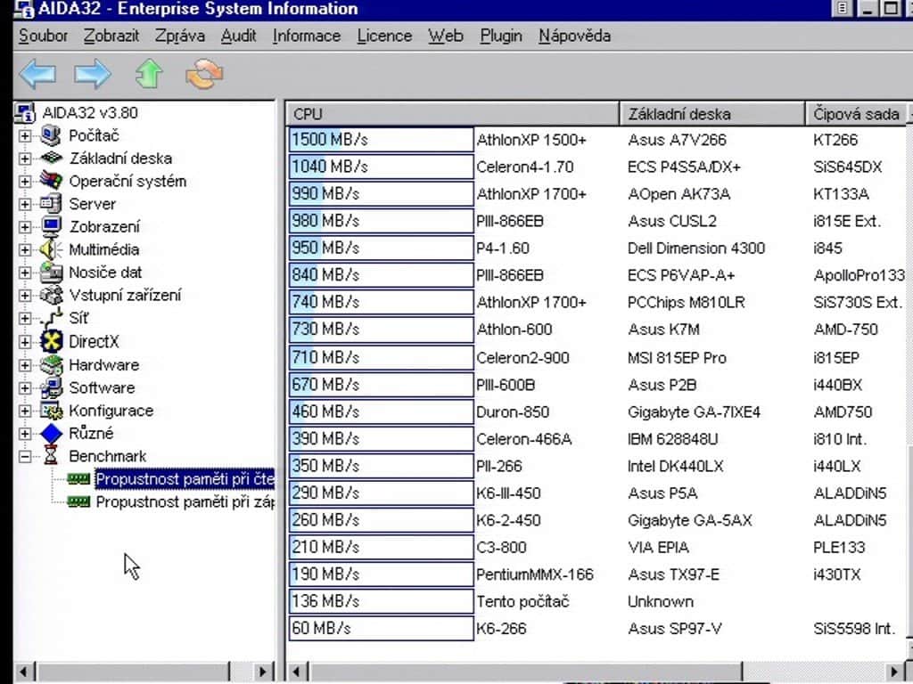This screenshot has width=913, height=684.
Task: Select the VIA EPIA motherboard cell
Action: [658, 548]
